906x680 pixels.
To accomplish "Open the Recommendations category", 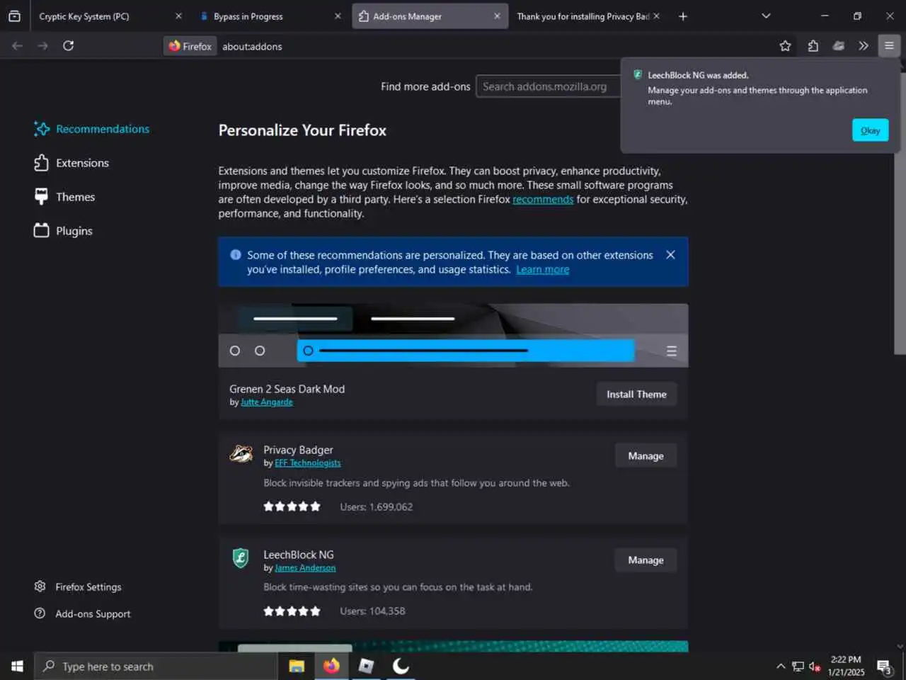I will (x=91, y=129).
